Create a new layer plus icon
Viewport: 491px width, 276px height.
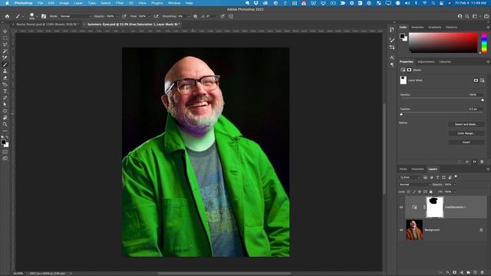(x=476, y=273)
